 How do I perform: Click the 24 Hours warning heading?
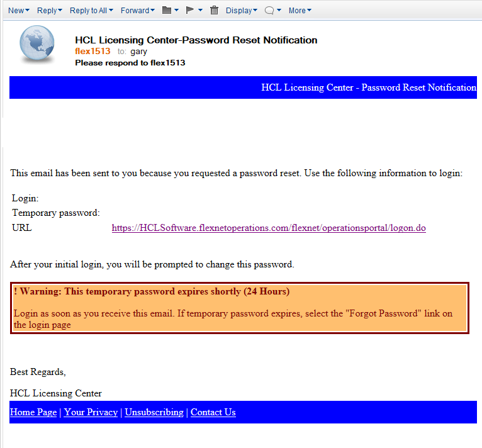152,291
